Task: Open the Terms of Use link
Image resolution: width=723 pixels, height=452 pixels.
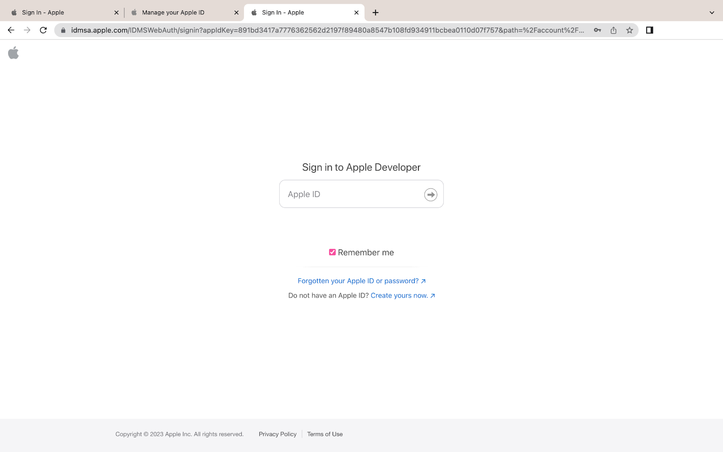Action: coord(325,434)
